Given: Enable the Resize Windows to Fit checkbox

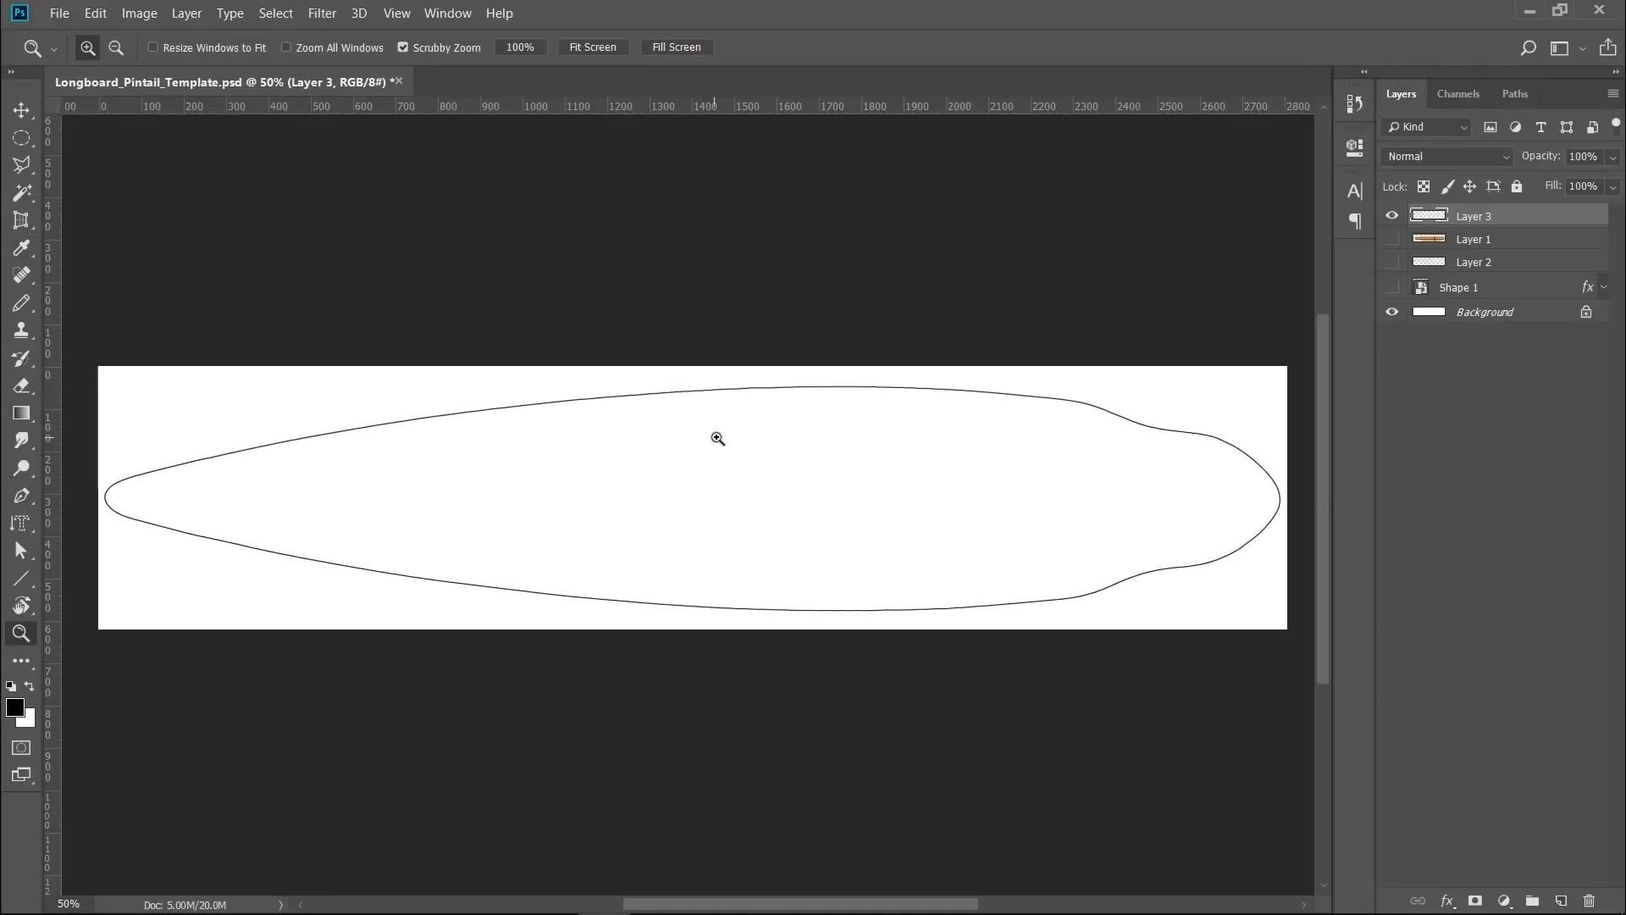Looking at the screenshot, I should pos(152,47).
